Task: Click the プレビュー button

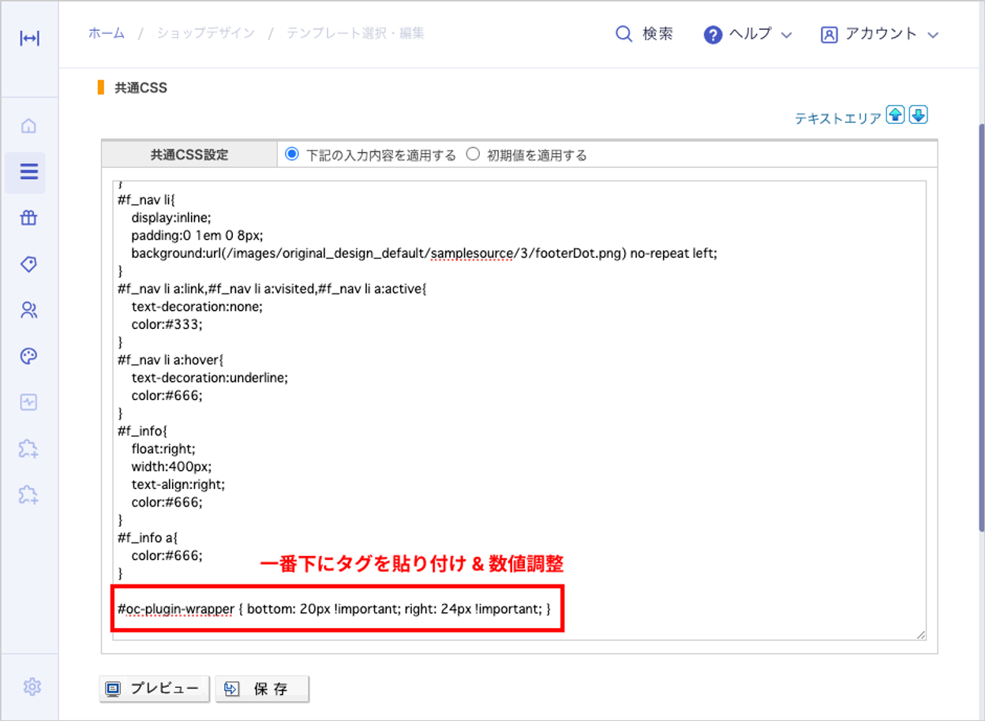Action: tap(155, 689)
